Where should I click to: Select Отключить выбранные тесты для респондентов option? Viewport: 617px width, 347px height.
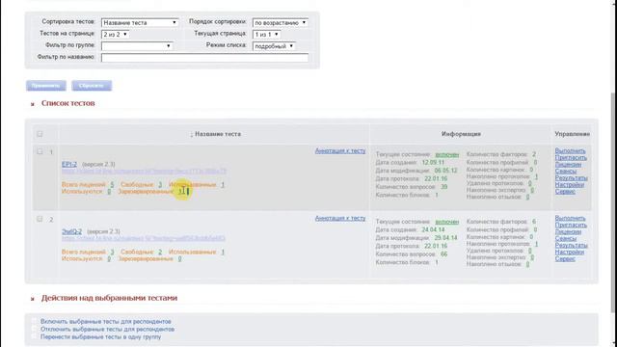tap(107, 330)
